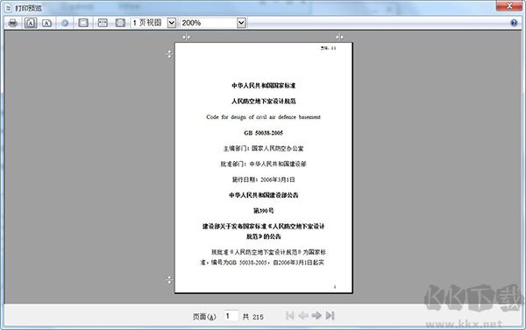Screen dimensions: 526x330
Task: Click text 'GB 50038-2005' in preview
Action: click(x=263, y=133)
